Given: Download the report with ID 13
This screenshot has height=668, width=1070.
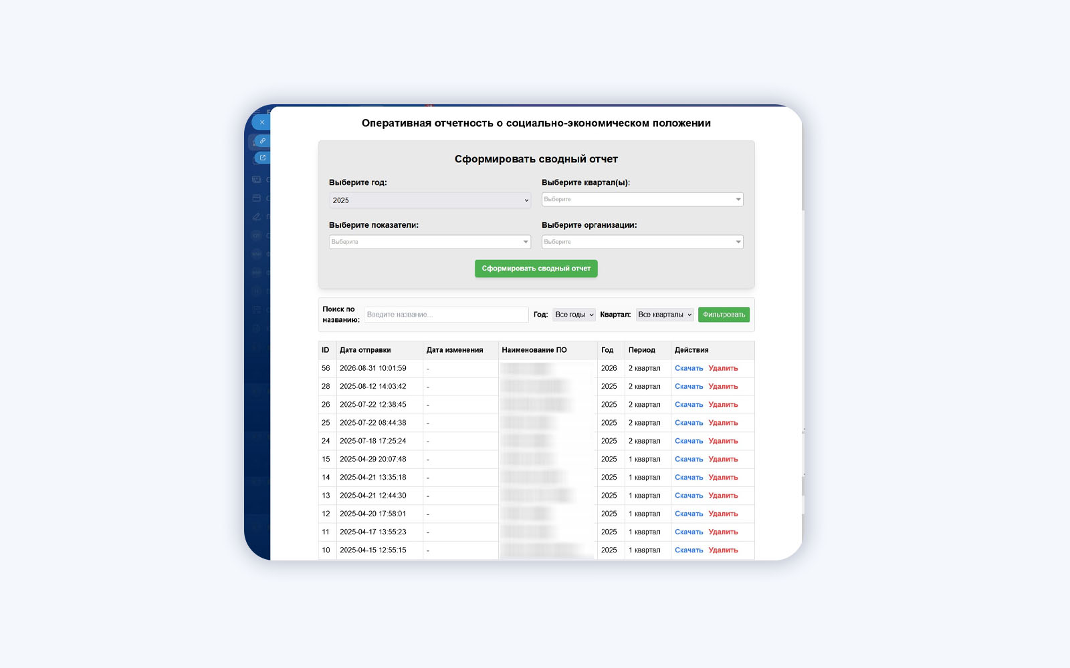Looking at the screenshot, I should (x=689, y=496).
